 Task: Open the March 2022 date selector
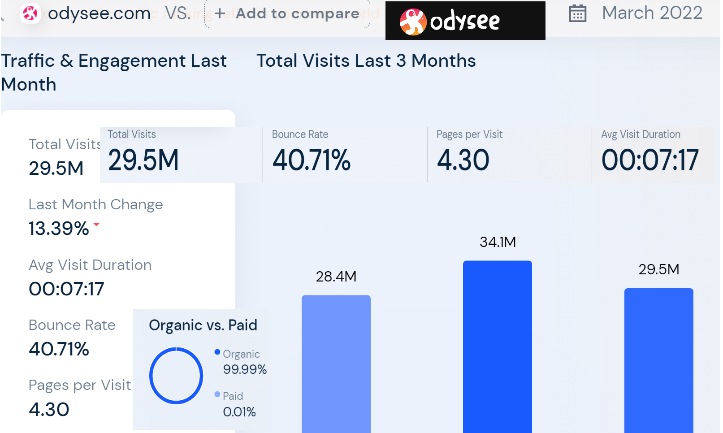651,13
